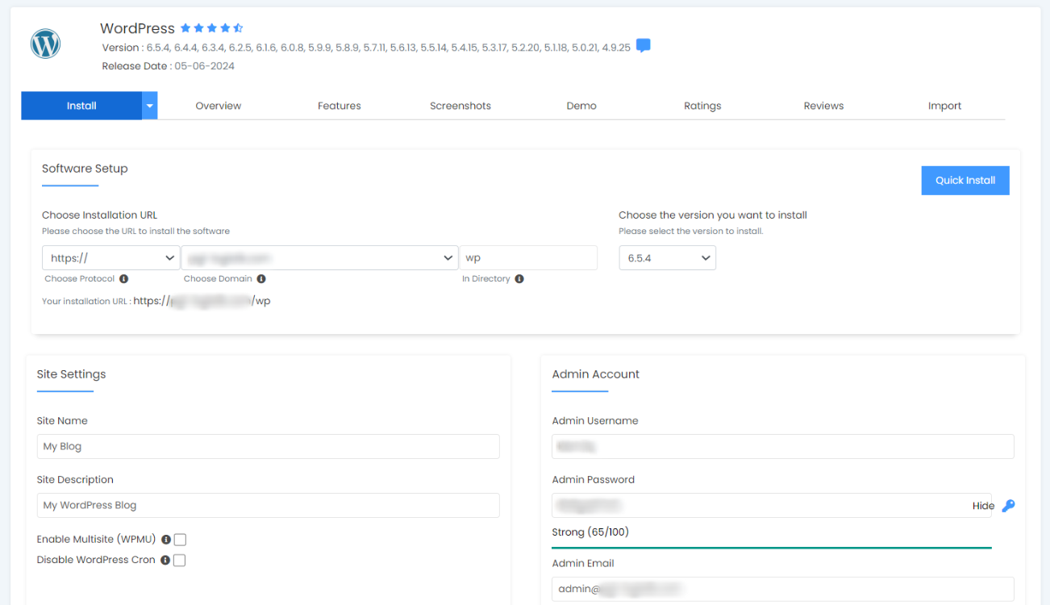This screenshot has height=605, width=1050.
Task: Click the Admin Password field
Action: (772, 506)
